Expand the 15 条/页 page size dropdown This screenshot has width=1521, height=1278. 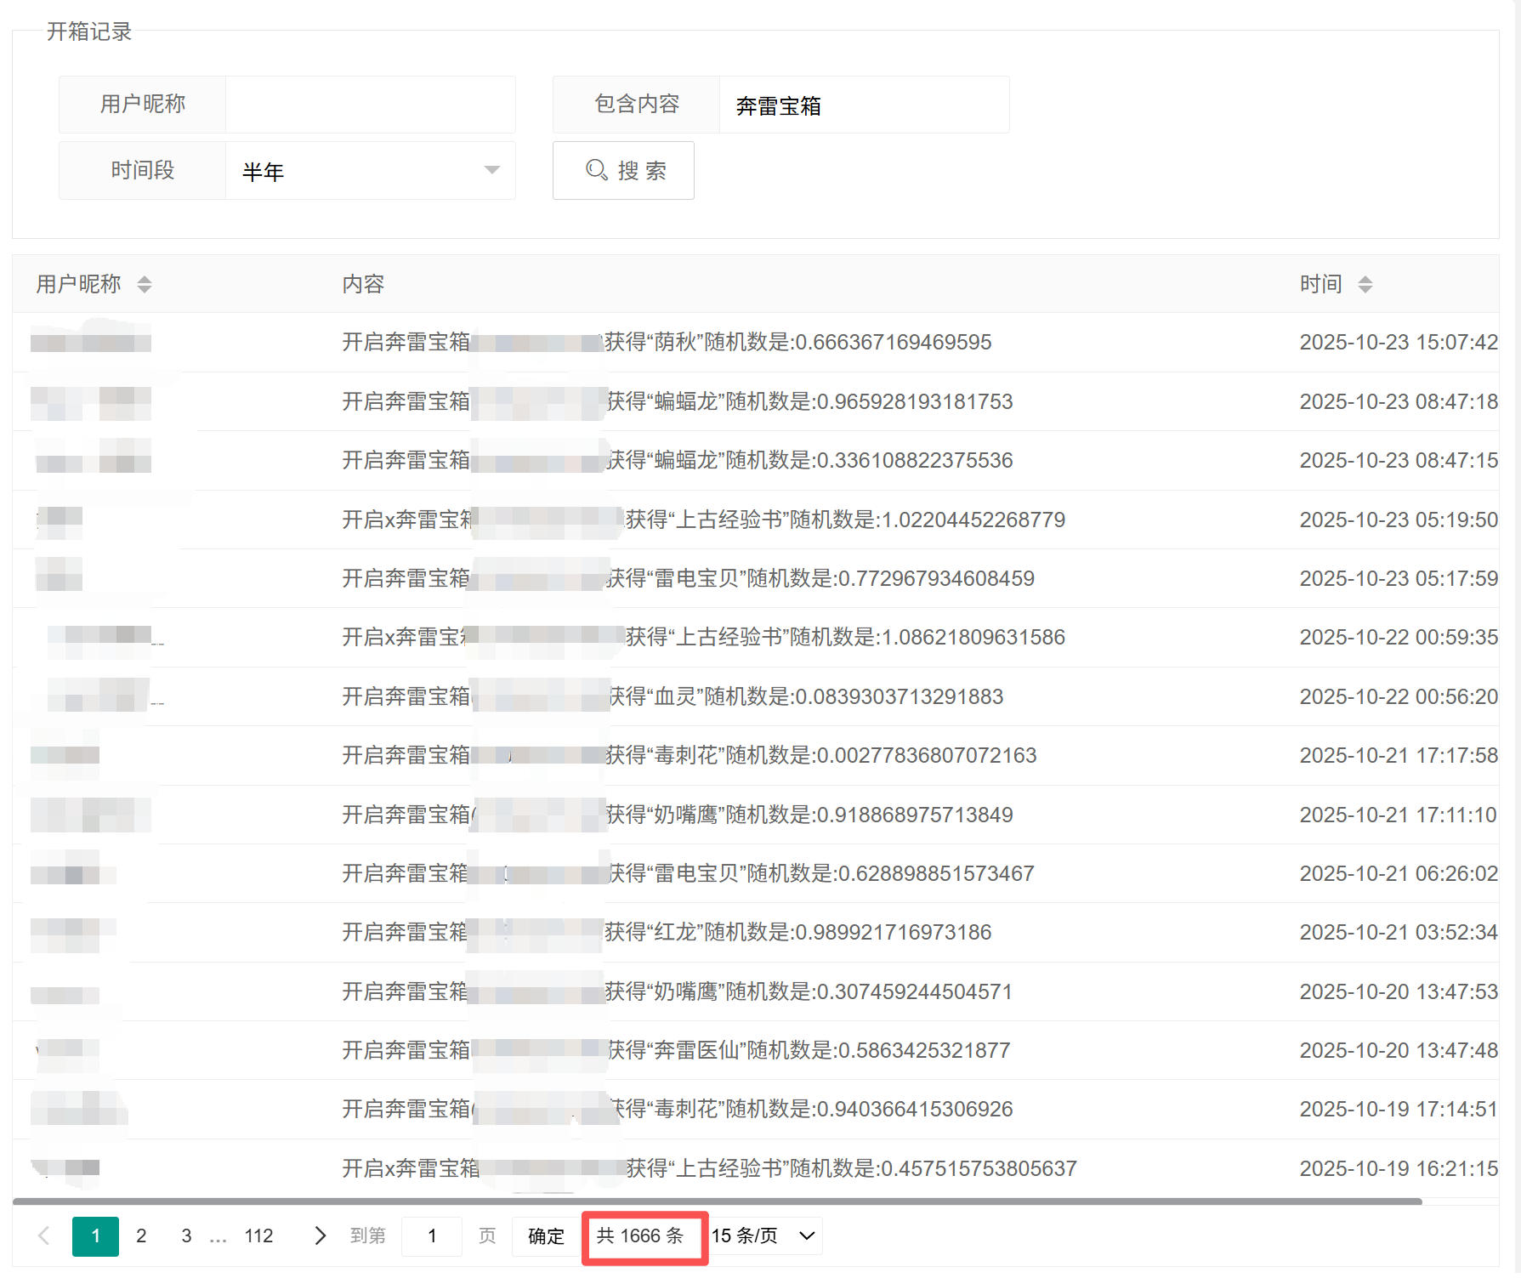point(763,1235)
